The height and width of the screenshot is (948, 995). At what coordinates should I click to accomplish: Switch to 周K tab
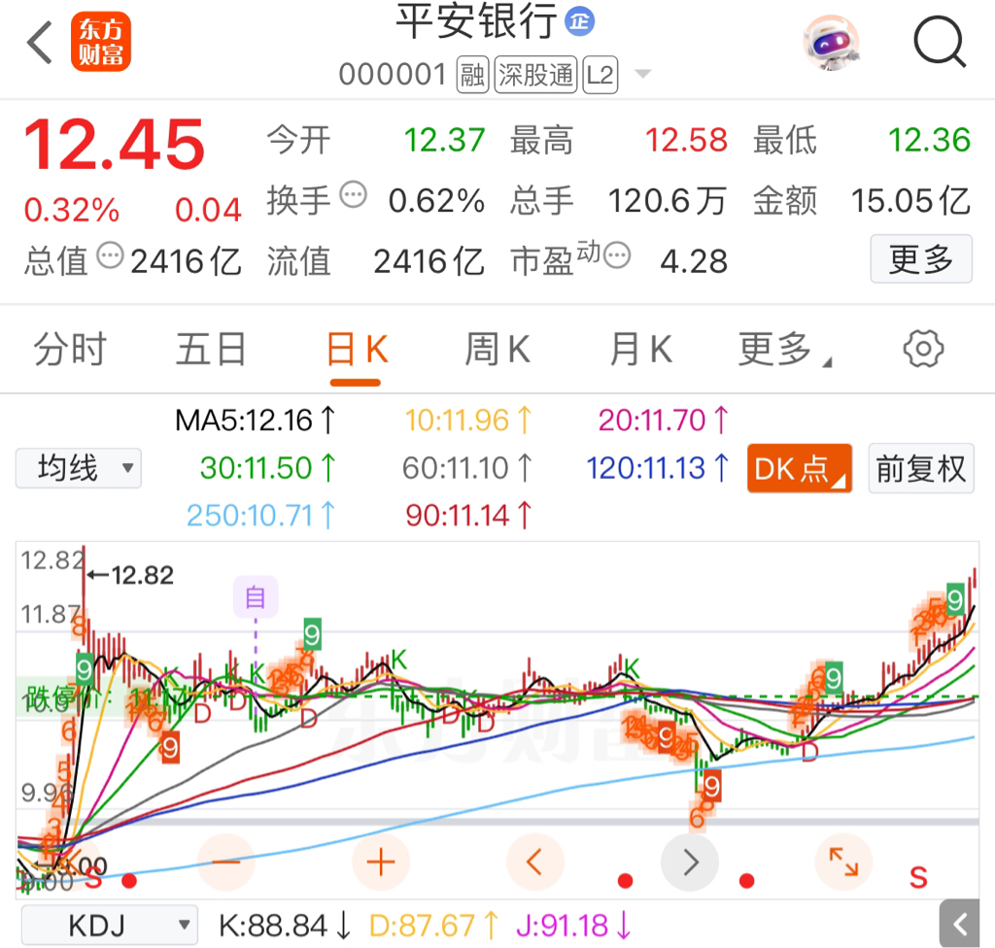[x=497, y=350]
